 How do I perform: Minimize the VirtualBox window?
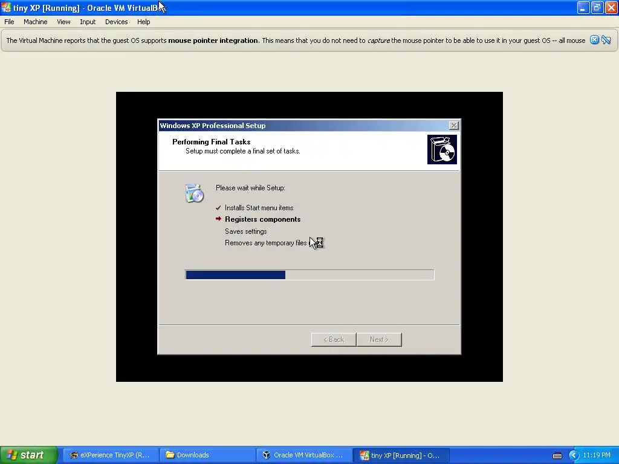pos(583,7)
